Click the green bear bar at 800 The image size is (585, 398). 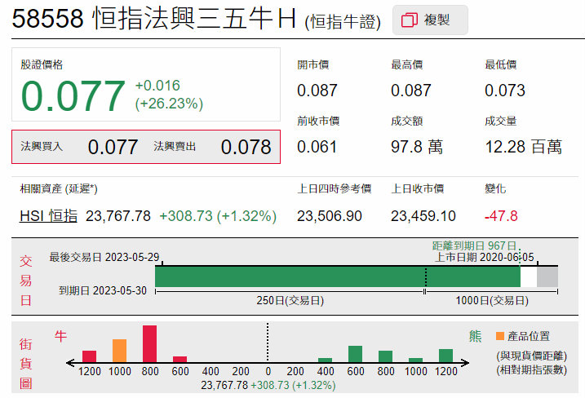[385, 356]
